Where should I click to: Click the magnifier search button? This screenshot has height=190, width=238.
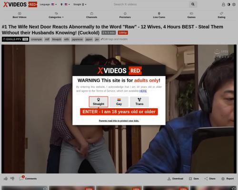193,4
